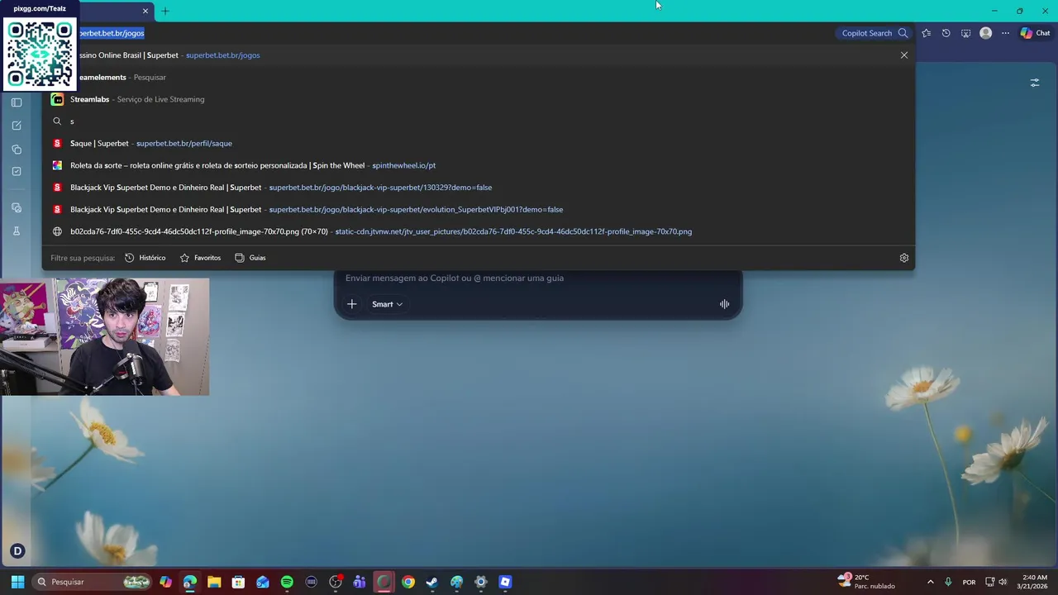This screenshot has height=595, width=1058.
Task: Open File Explorer from taskbar
Action: pos(214,582)
